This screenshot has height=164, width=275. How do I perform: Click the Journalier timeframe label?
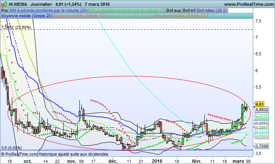click(x=41, y=4)
